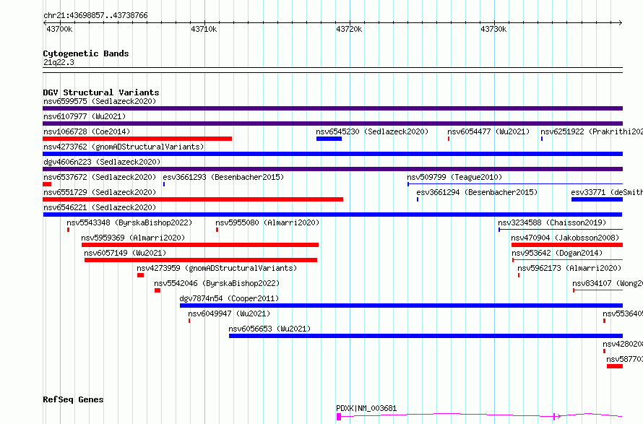643x424 pixels.
Task: Click the esv33771 blue variant bar
Action: pyautogui.click(x=597, y=199)
